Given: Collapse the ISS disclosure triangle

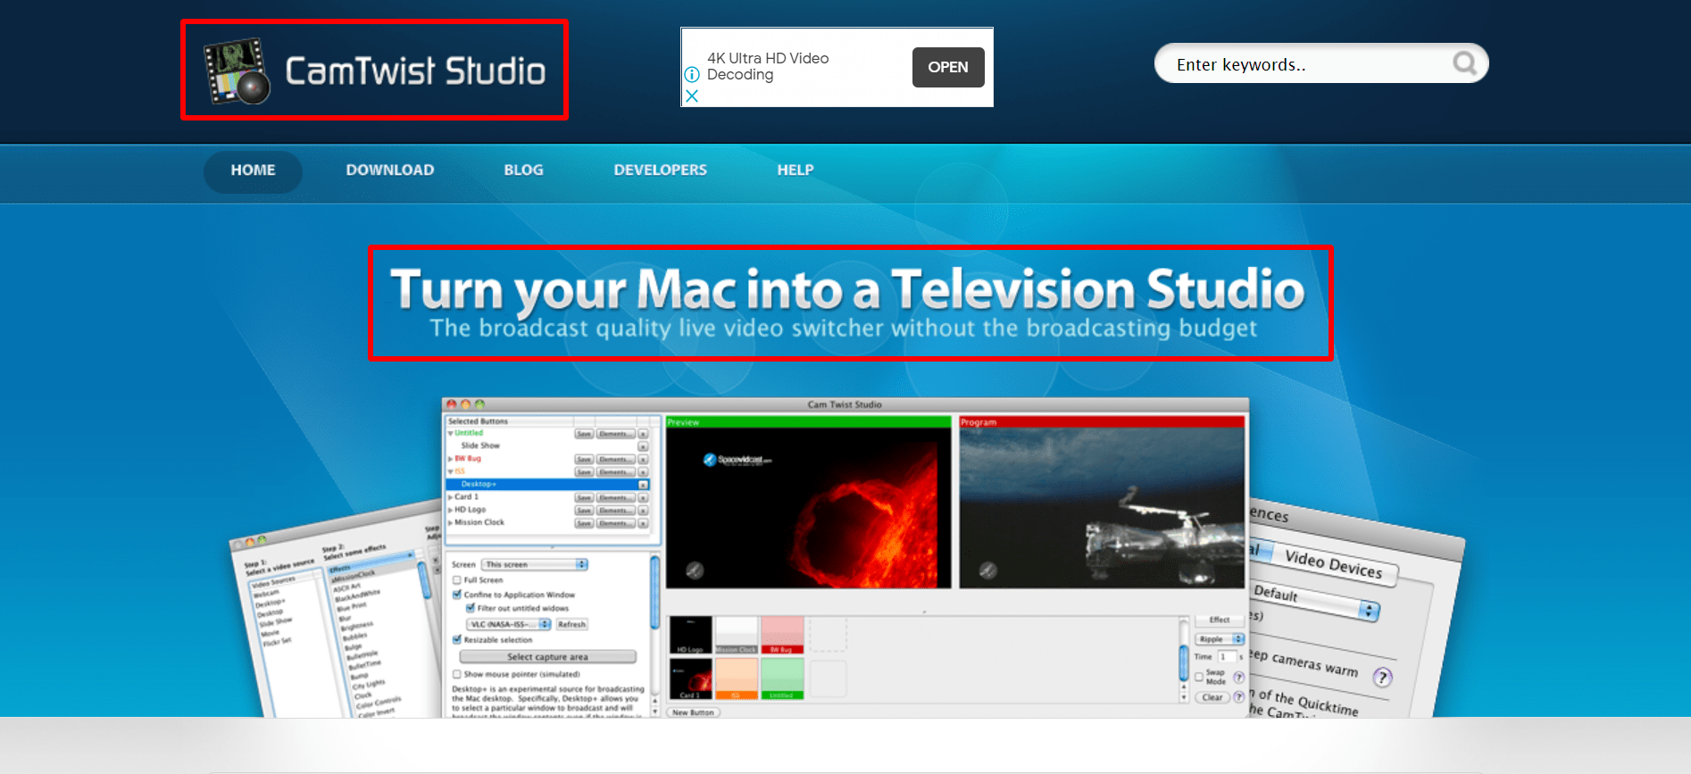Looking at the screenshot, I should (450, 471).
